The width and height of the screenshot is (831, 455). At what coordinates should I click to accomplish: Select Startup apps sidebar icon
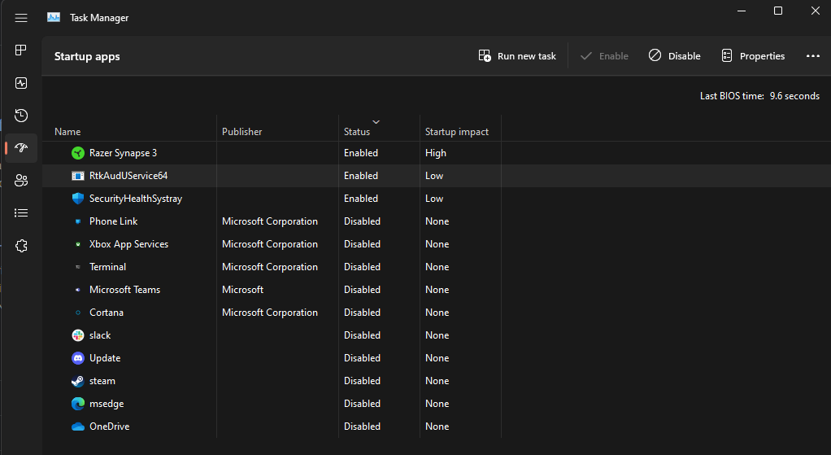pyautogui.click(x=21, y=148)
